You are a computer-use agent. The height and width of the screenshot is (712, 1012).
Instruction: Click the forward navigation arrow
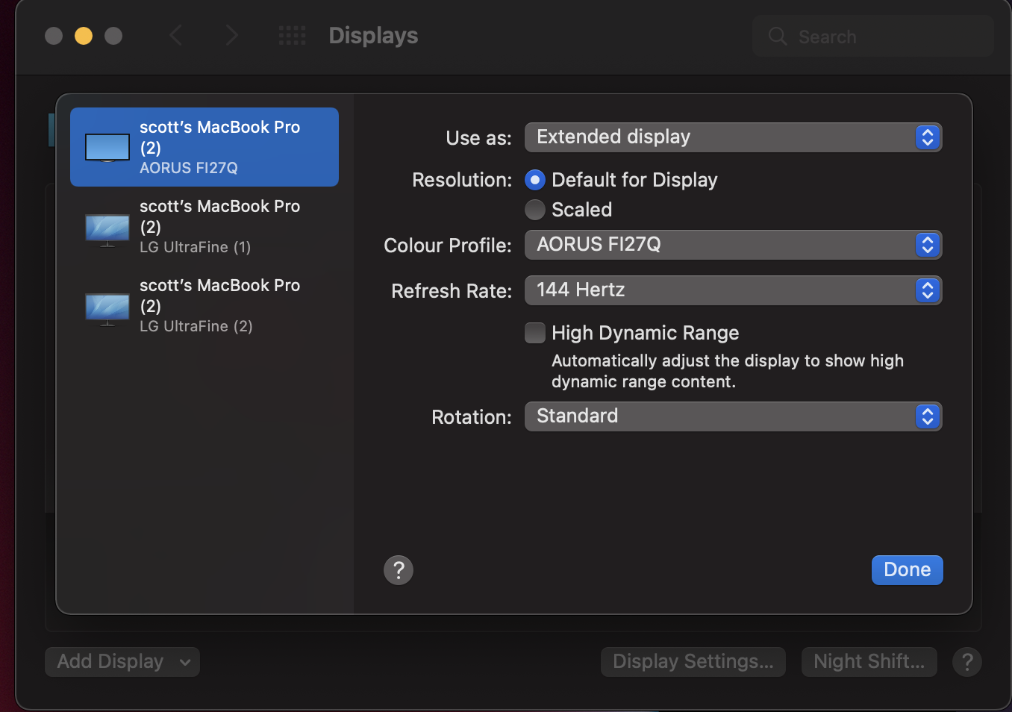tap(231, 35)
